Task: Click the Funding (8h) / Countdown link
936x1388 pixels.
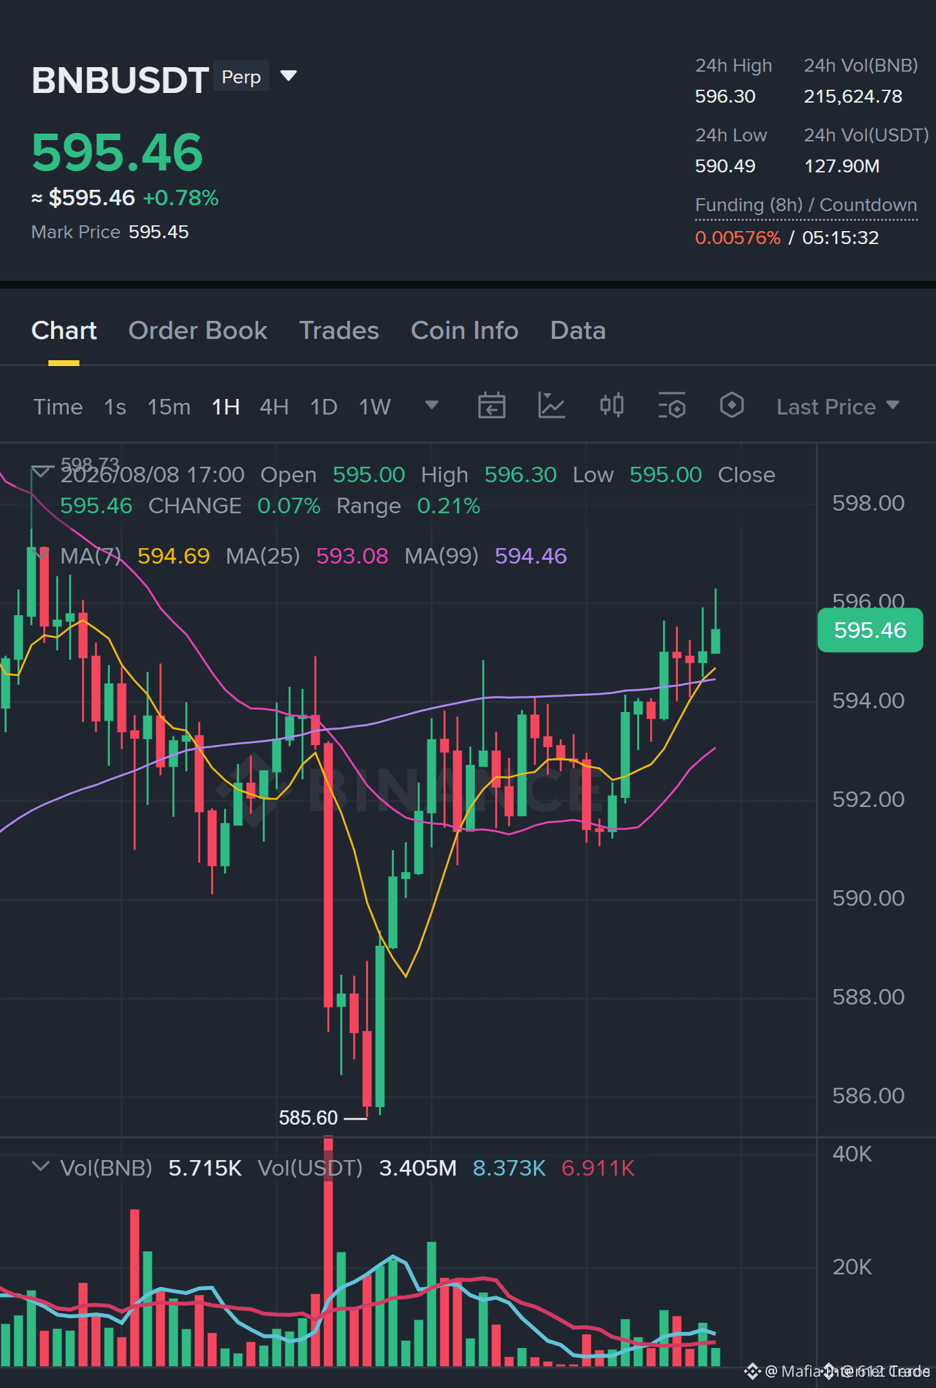Action: point(806,205)
